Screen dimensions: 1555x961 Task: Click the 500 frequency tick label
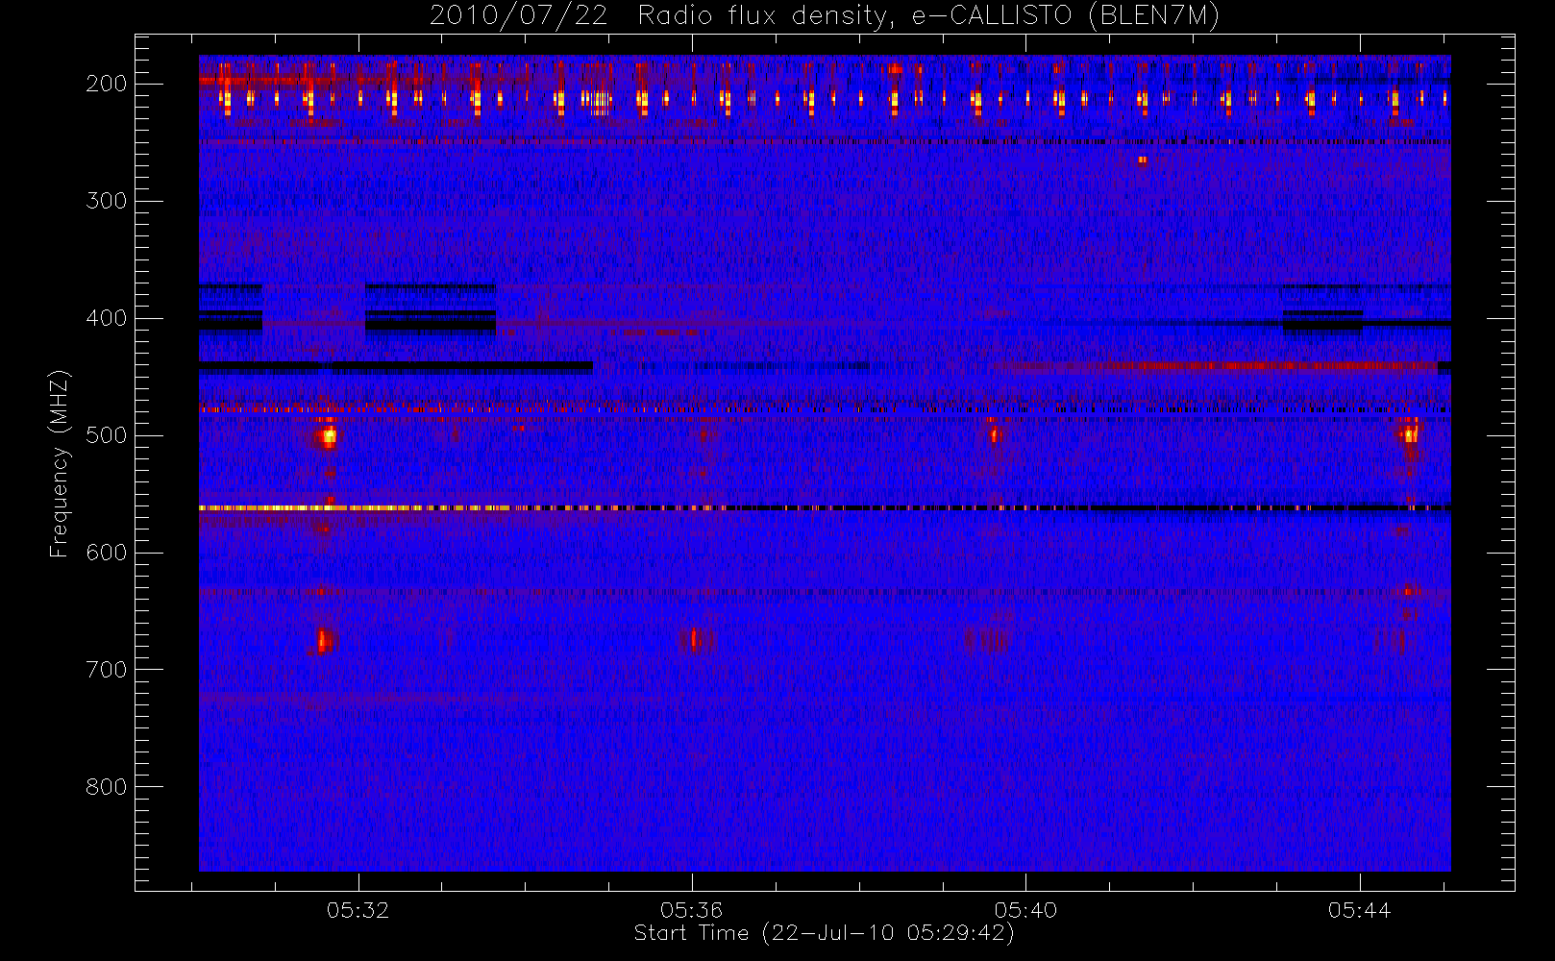[106, 435]
